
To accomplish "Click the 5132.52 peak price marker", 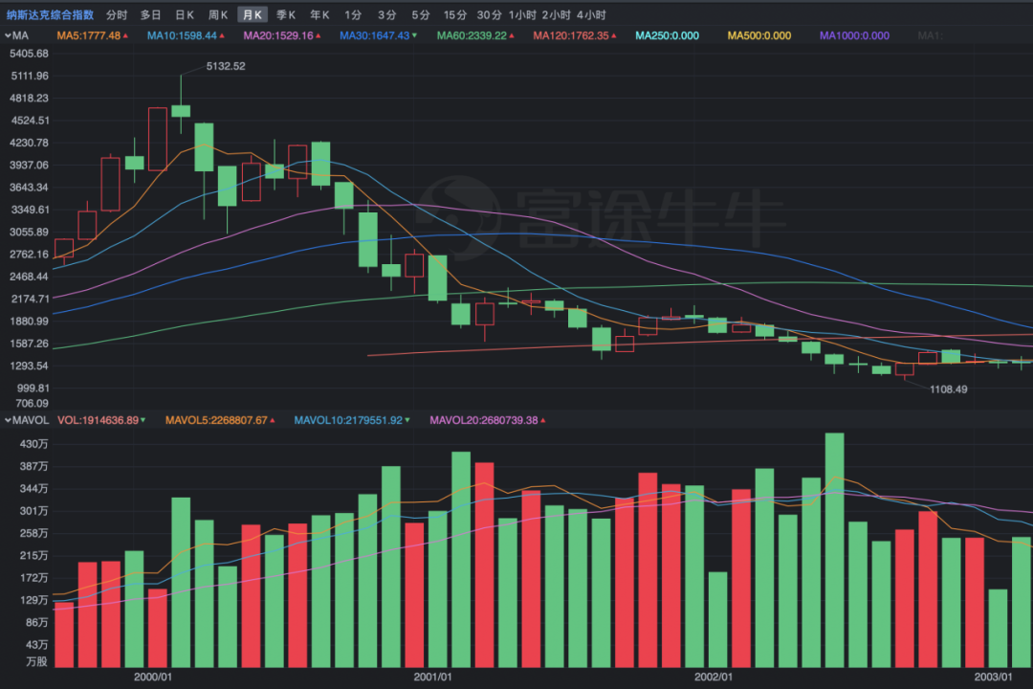I will (226, 66).
